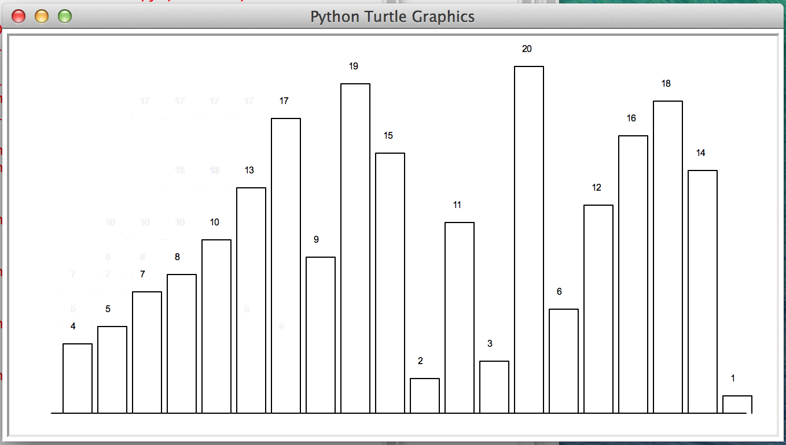Click the leftmost bar labeled 4
Viewport: 786px width, 445px height.
coord(78,379)
